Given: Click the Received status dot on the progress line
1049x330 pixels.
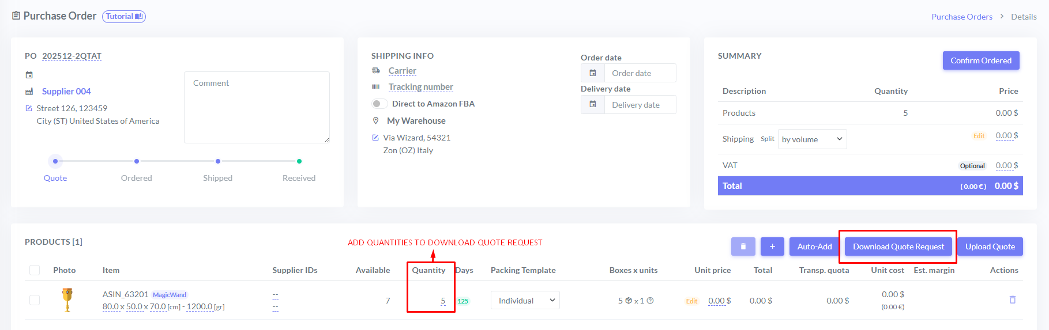Looking at the screenshot, I should [299, 161].
